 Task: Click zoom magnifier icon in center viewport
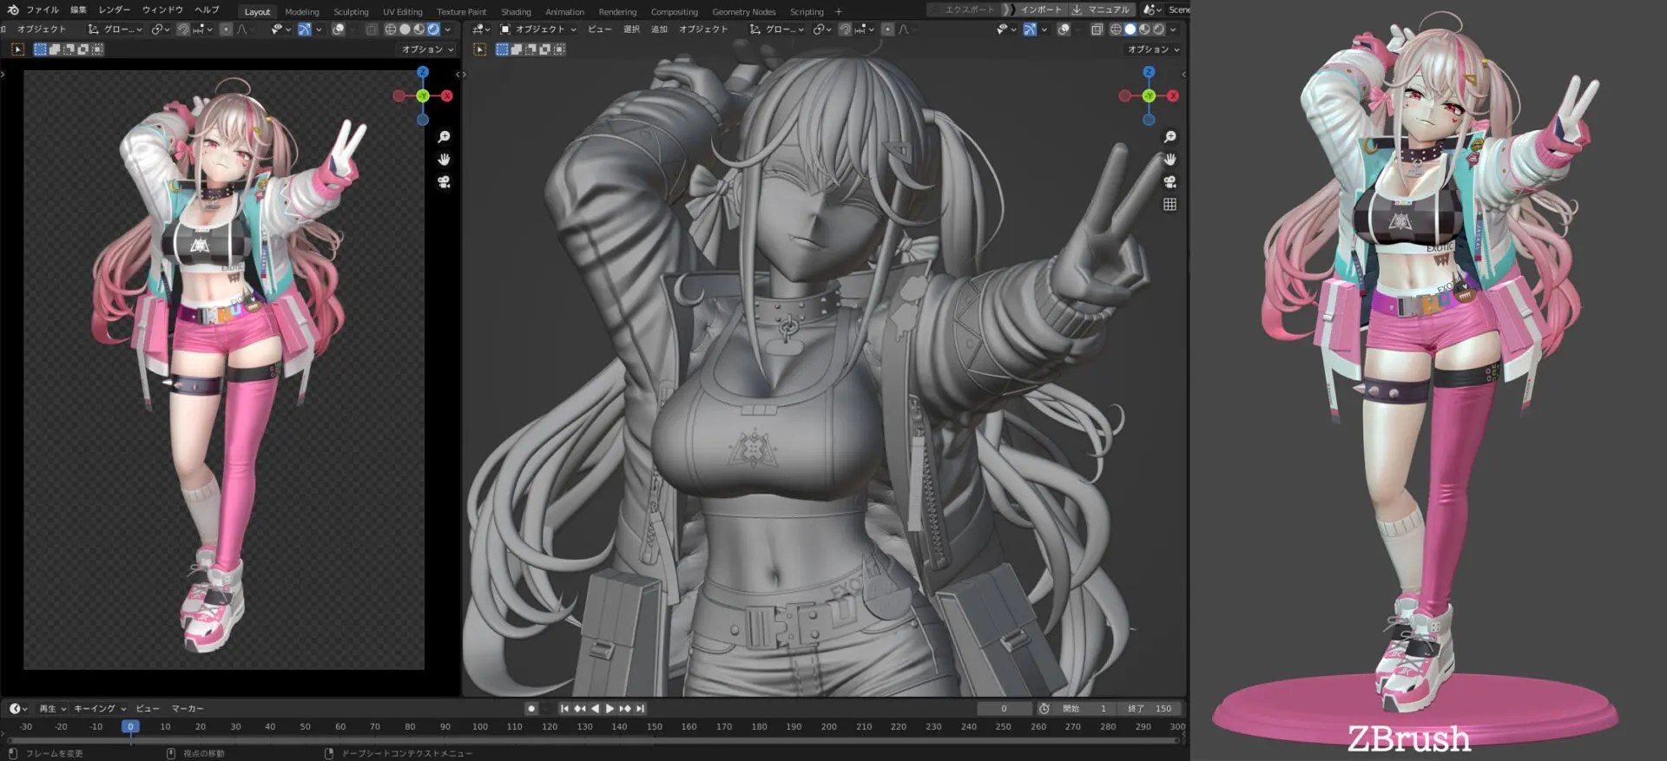click(1170, 137)
